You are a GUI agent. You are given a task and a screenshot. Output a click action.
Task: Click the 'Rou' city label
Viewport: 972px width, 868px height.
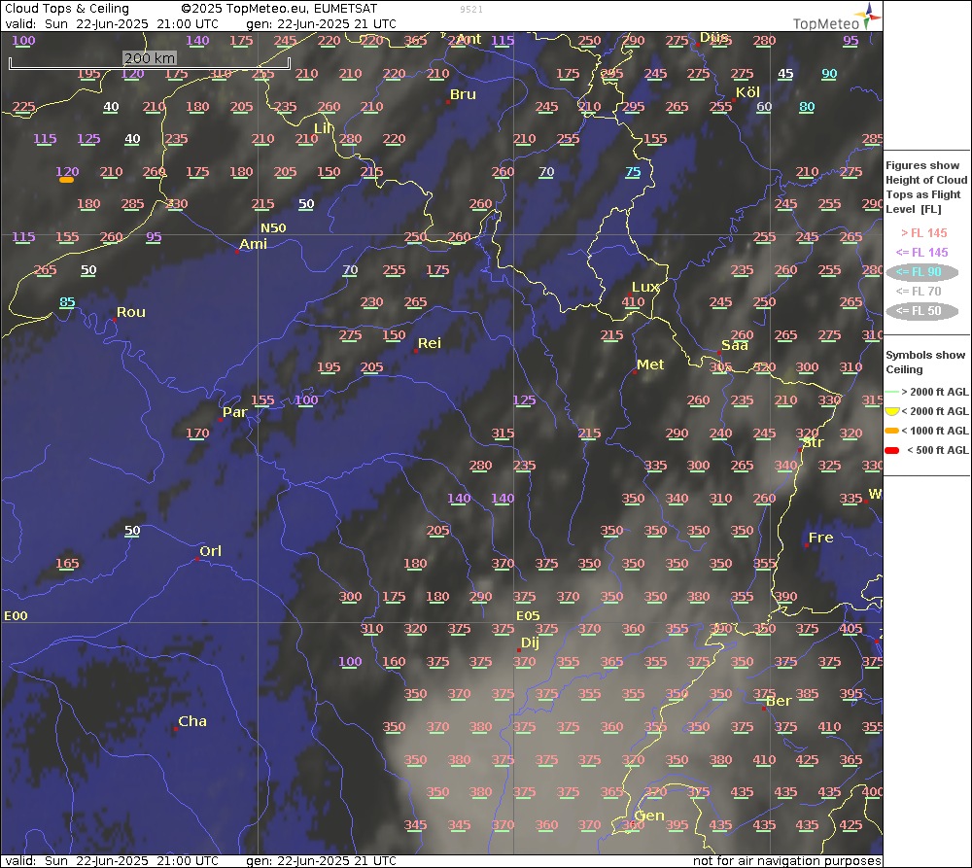pyautogui.click(x=131, y=312)
